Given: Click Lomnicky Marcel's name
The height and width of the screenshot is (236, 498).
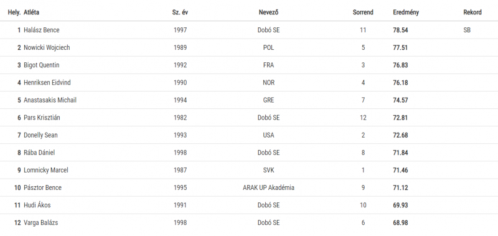Looking at the screenshot, I should [x=46, y=170].
